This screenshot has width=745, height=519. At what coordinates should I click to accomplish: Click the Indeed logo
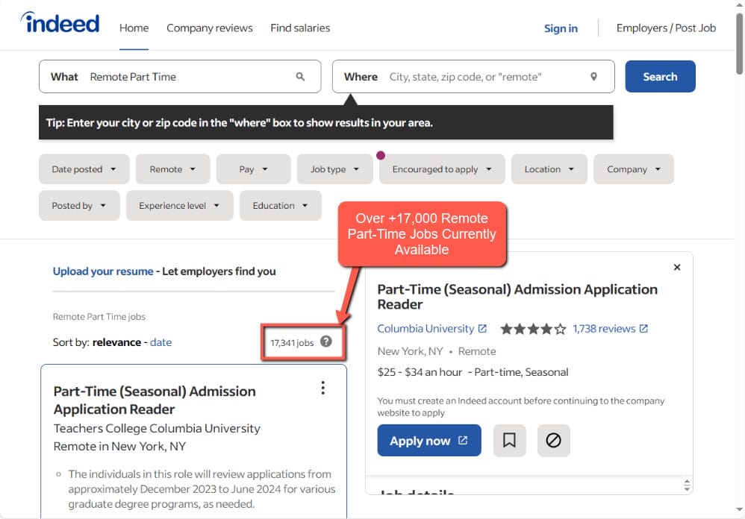click(x=60, y=24)
